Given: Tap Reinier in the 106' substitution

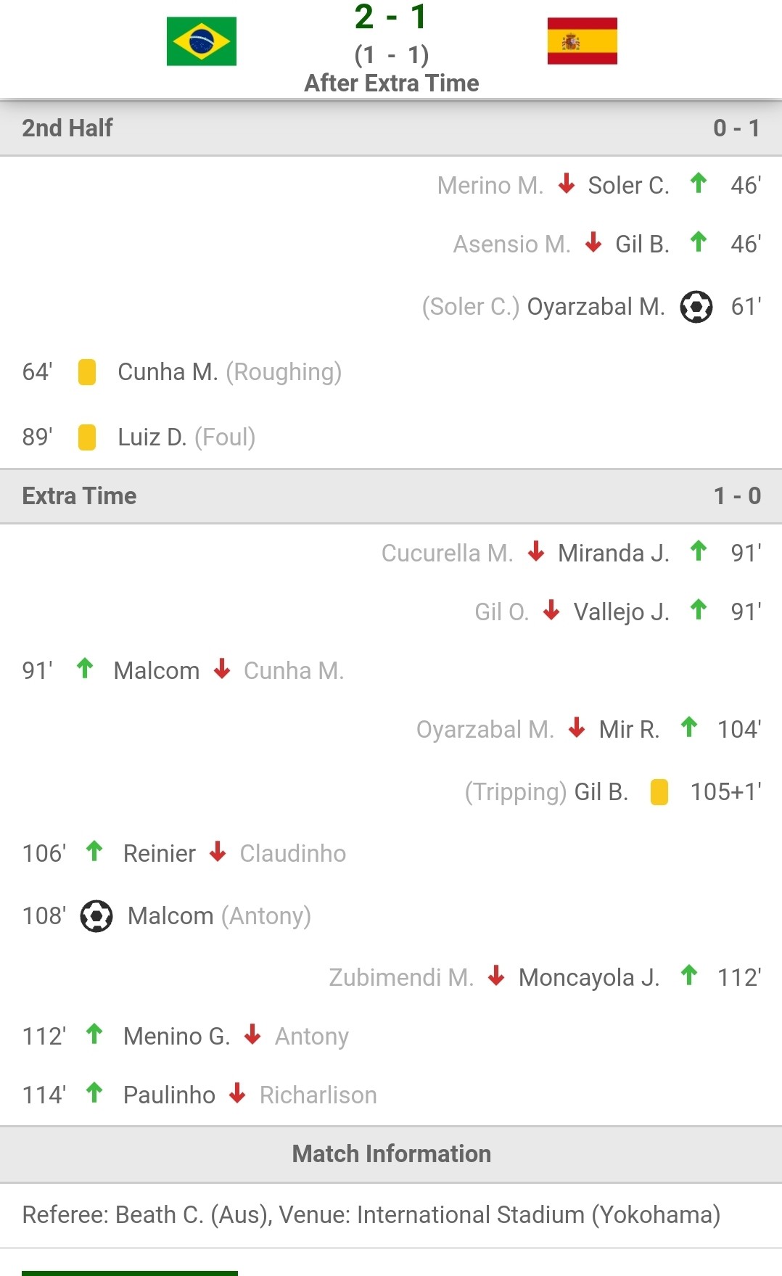Looking at the screenshot, I should click(160, 854).
